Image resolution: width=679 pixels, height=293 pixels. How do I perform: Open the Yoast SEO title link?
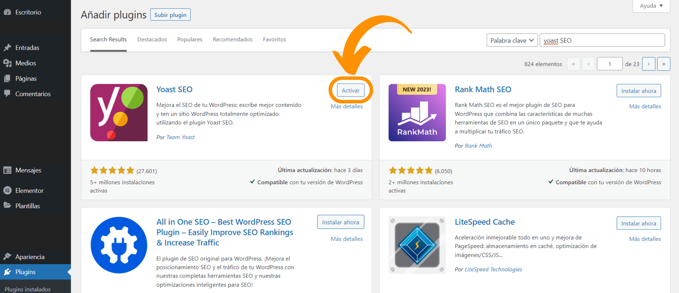click(x=174, y=89)
